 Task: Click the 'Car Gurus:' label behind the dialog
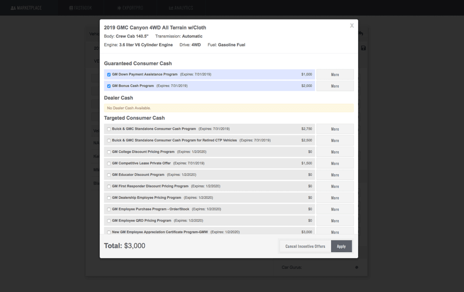(x=292, y=267)
